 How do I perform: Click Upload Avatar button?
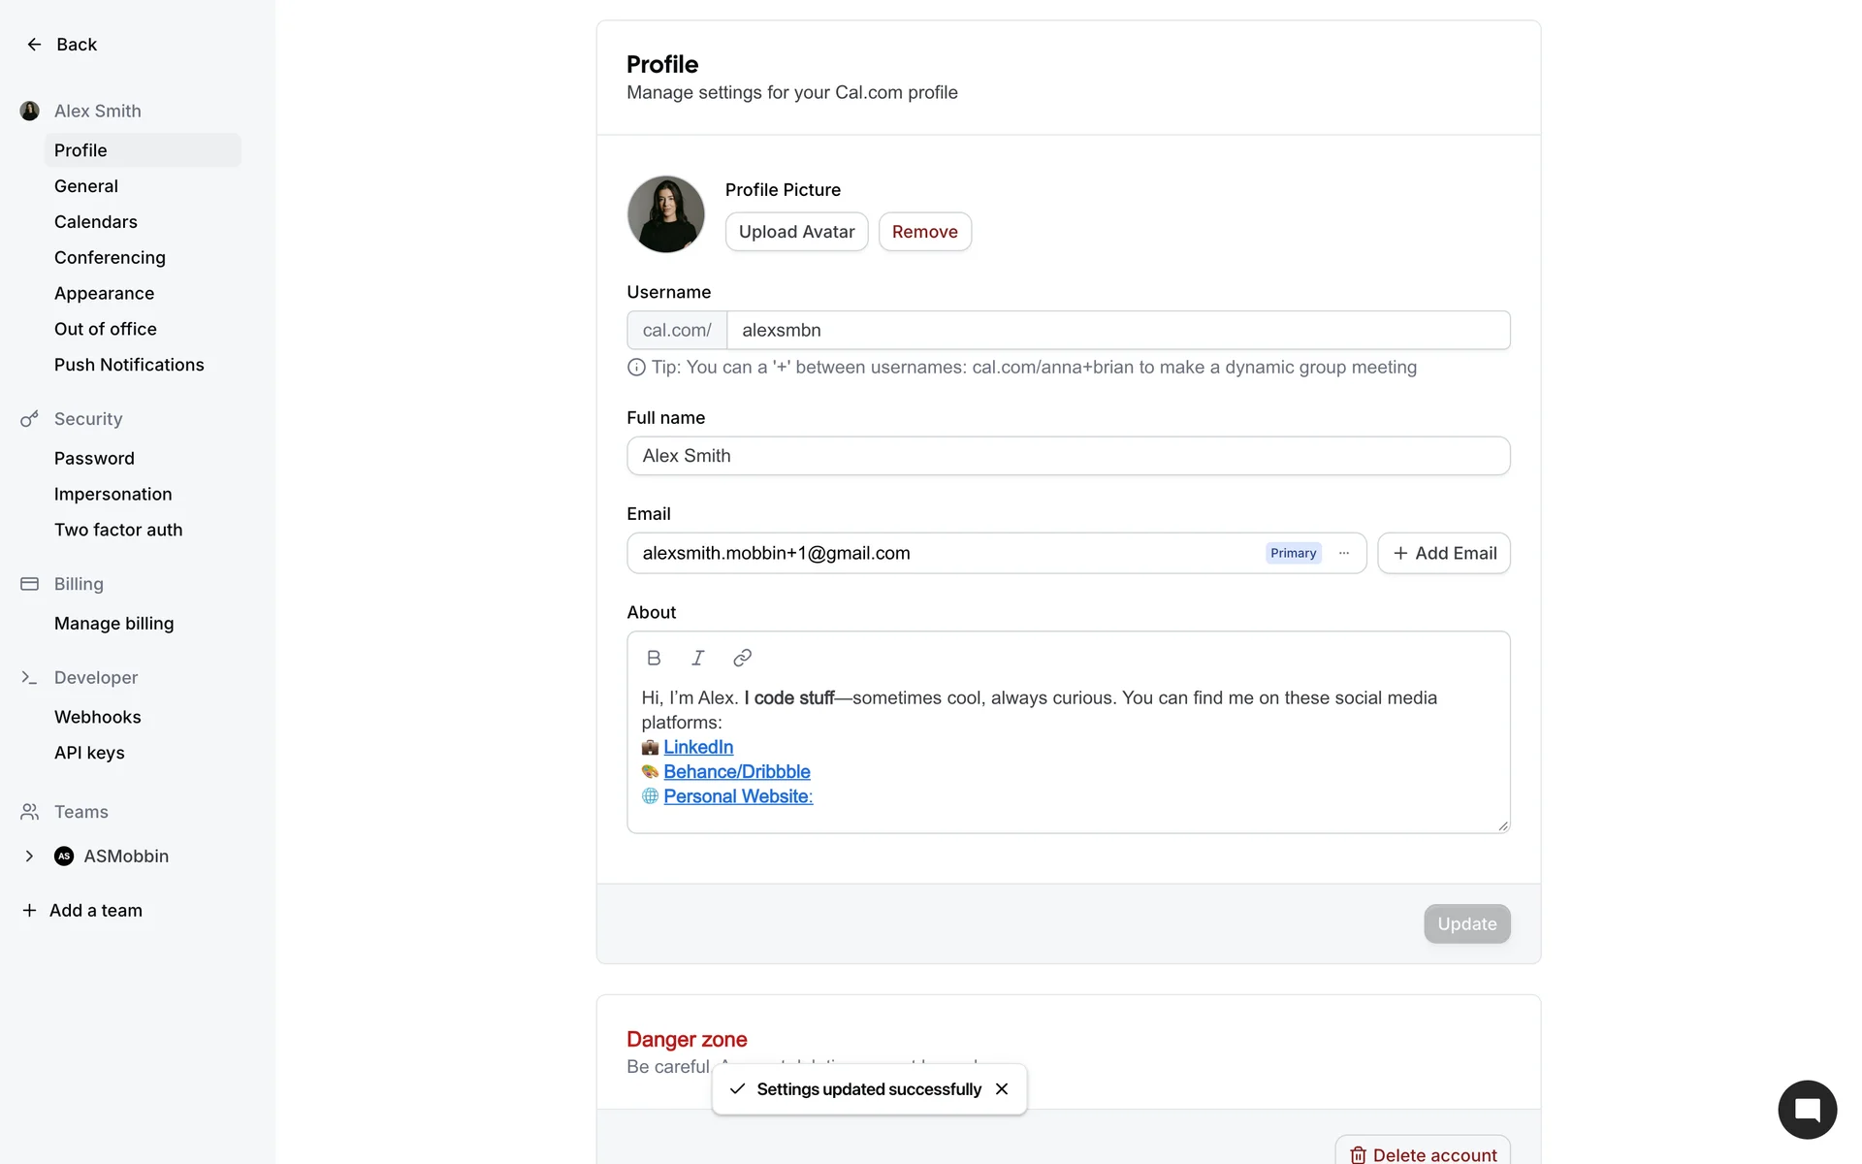pos(796,232)
